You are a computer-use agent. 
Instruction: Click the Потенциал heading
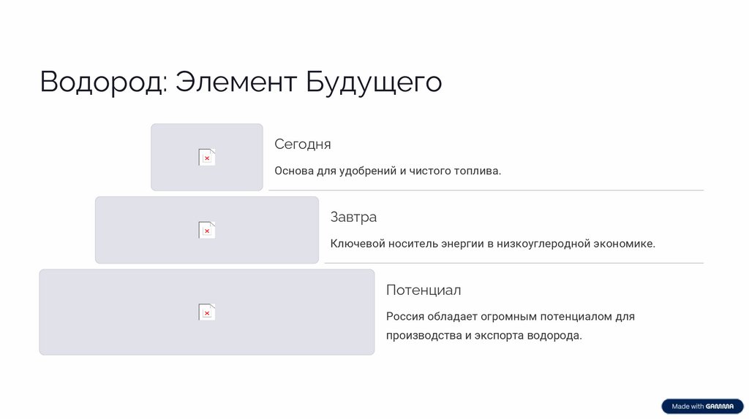424,290
